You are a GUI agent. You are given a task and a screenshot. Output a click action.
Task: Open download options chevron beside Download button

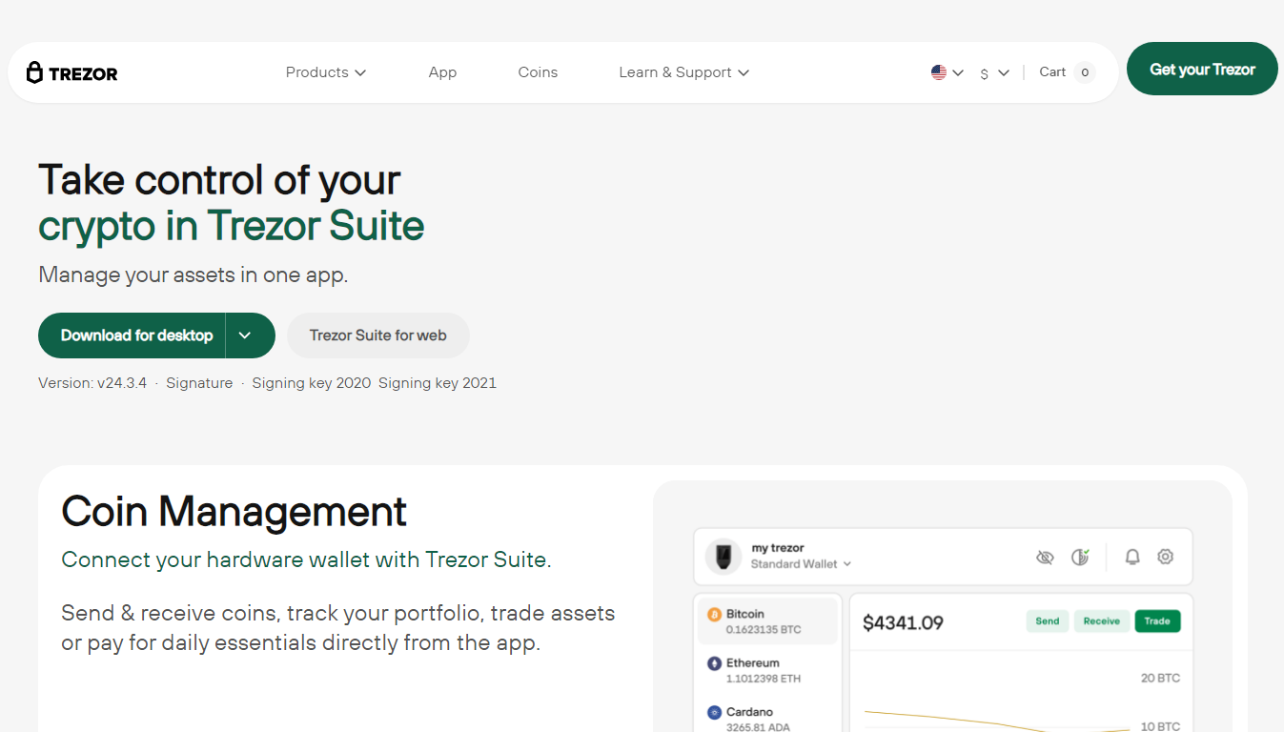click(245, 335)
